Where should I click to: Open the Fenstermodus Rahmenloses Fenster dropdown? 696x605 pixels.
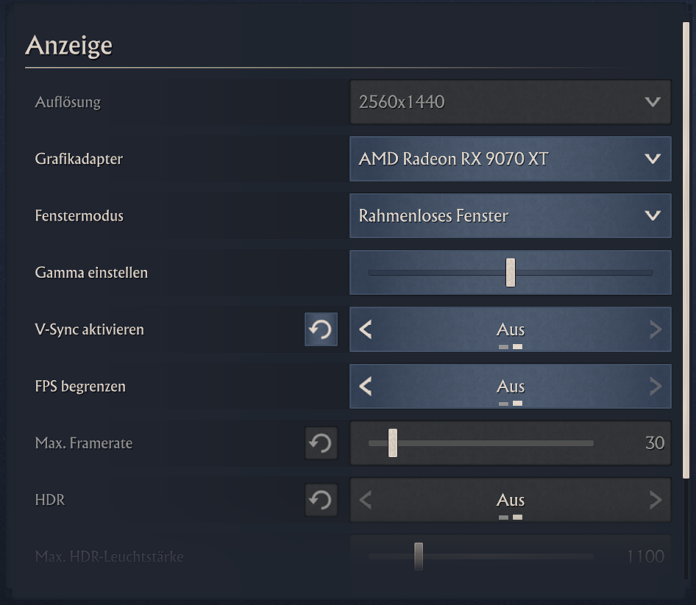coord(511,215)
